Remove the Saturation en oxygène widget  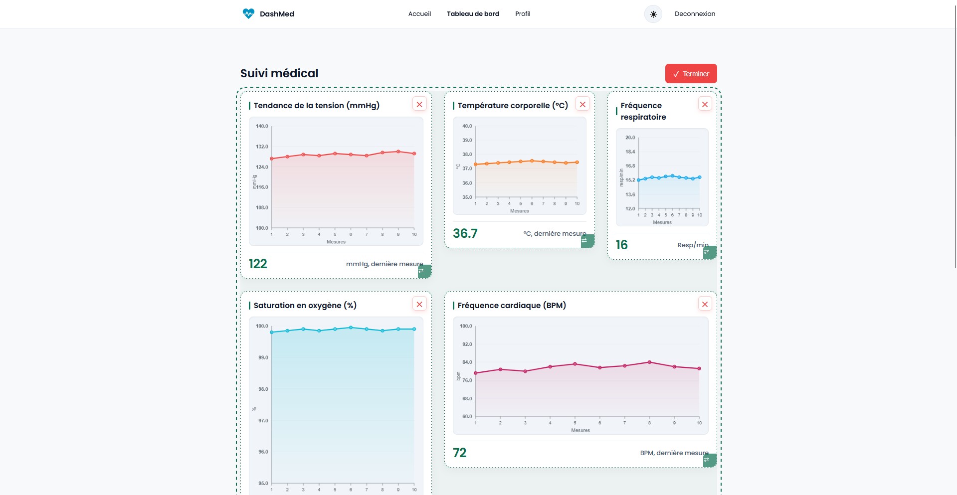[419, 304]
